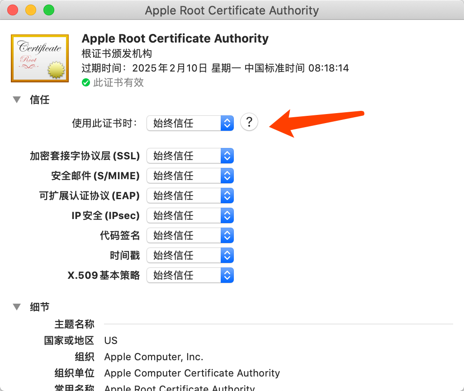The image size is (464, 391).
Task: Click the 此证书有效 status text
Action: 118,83
